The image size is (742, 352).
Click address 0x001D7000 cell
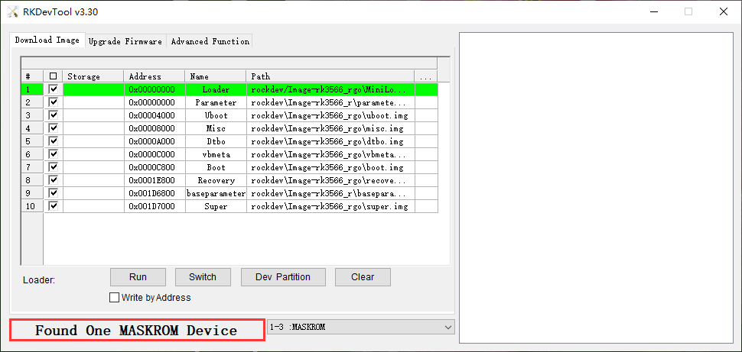pyautogui.click(x=155, y=206)
